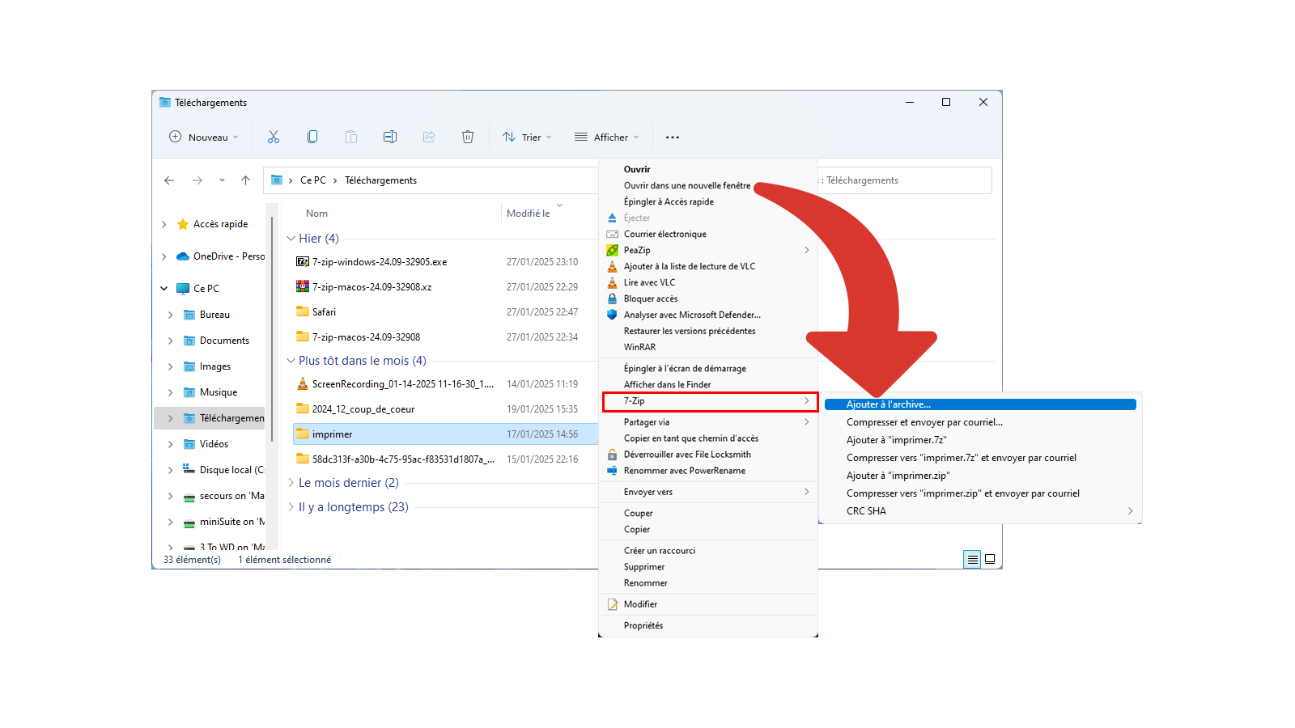Viewport: 1295px width, 728px height.
Task: Open the Afficher view dropdown
Action: pos(607,137)
